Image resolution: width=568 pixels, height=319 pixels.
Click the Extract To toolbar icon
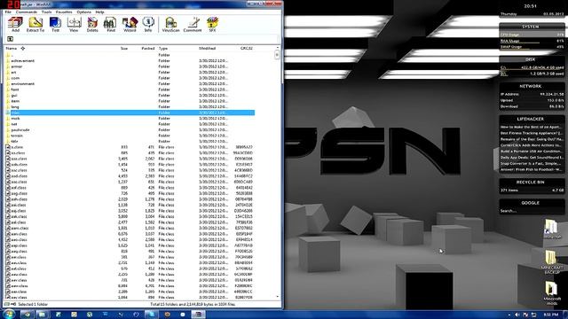35,25
